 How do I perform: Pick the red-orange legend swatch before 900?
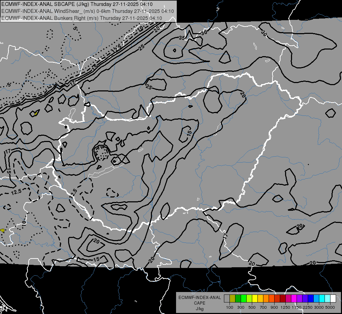point(271,298)
